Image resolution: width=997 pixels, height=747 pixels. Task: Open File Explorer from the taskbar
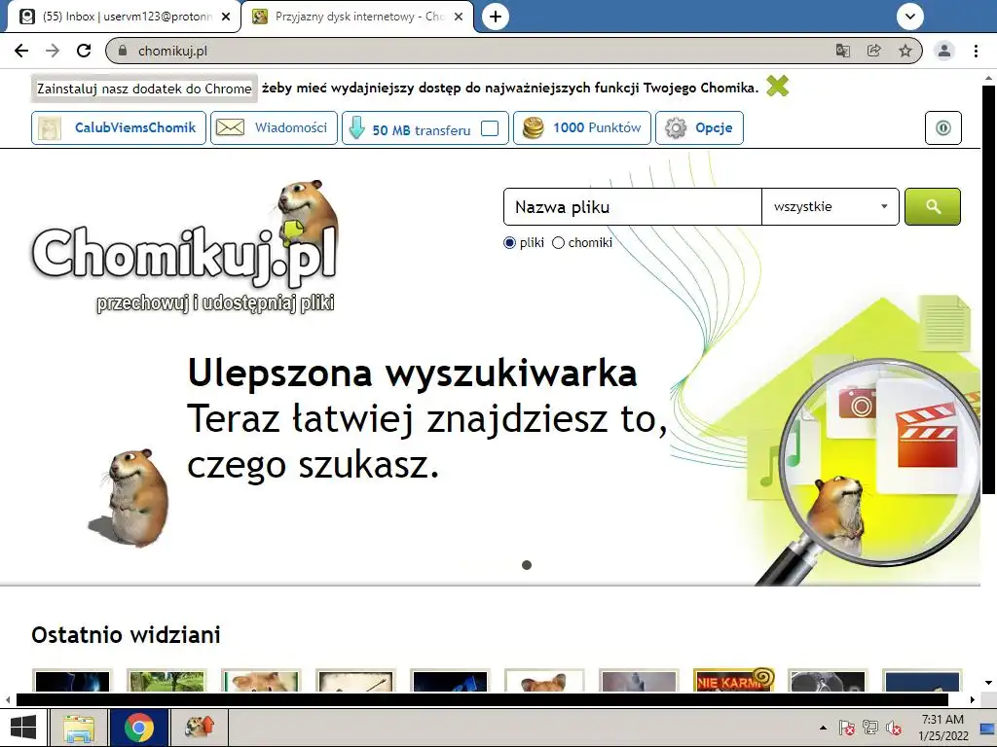coord(80,728)
